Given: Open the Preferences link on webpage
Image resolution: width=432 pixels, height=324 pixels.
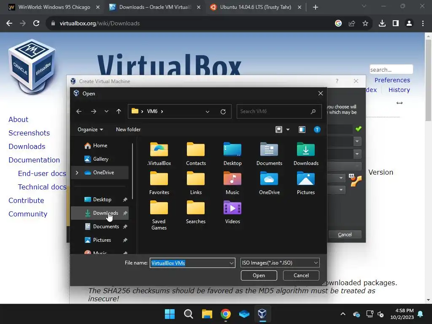Looking at the screenshot, I should tap(392, 80).
